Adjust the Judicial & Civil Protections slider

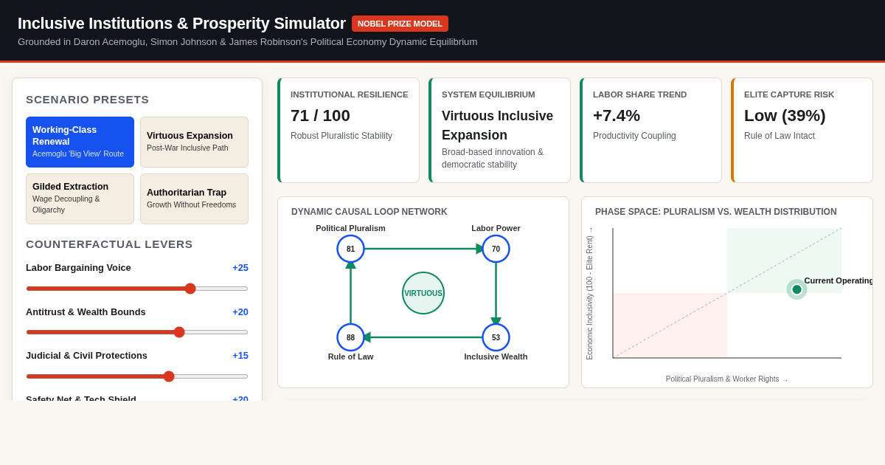pos(137,376)
